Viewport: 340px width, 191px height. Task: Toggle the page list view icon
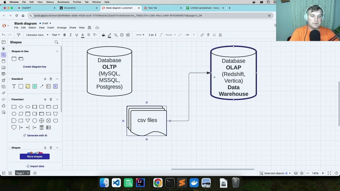[x=4, y=173]
